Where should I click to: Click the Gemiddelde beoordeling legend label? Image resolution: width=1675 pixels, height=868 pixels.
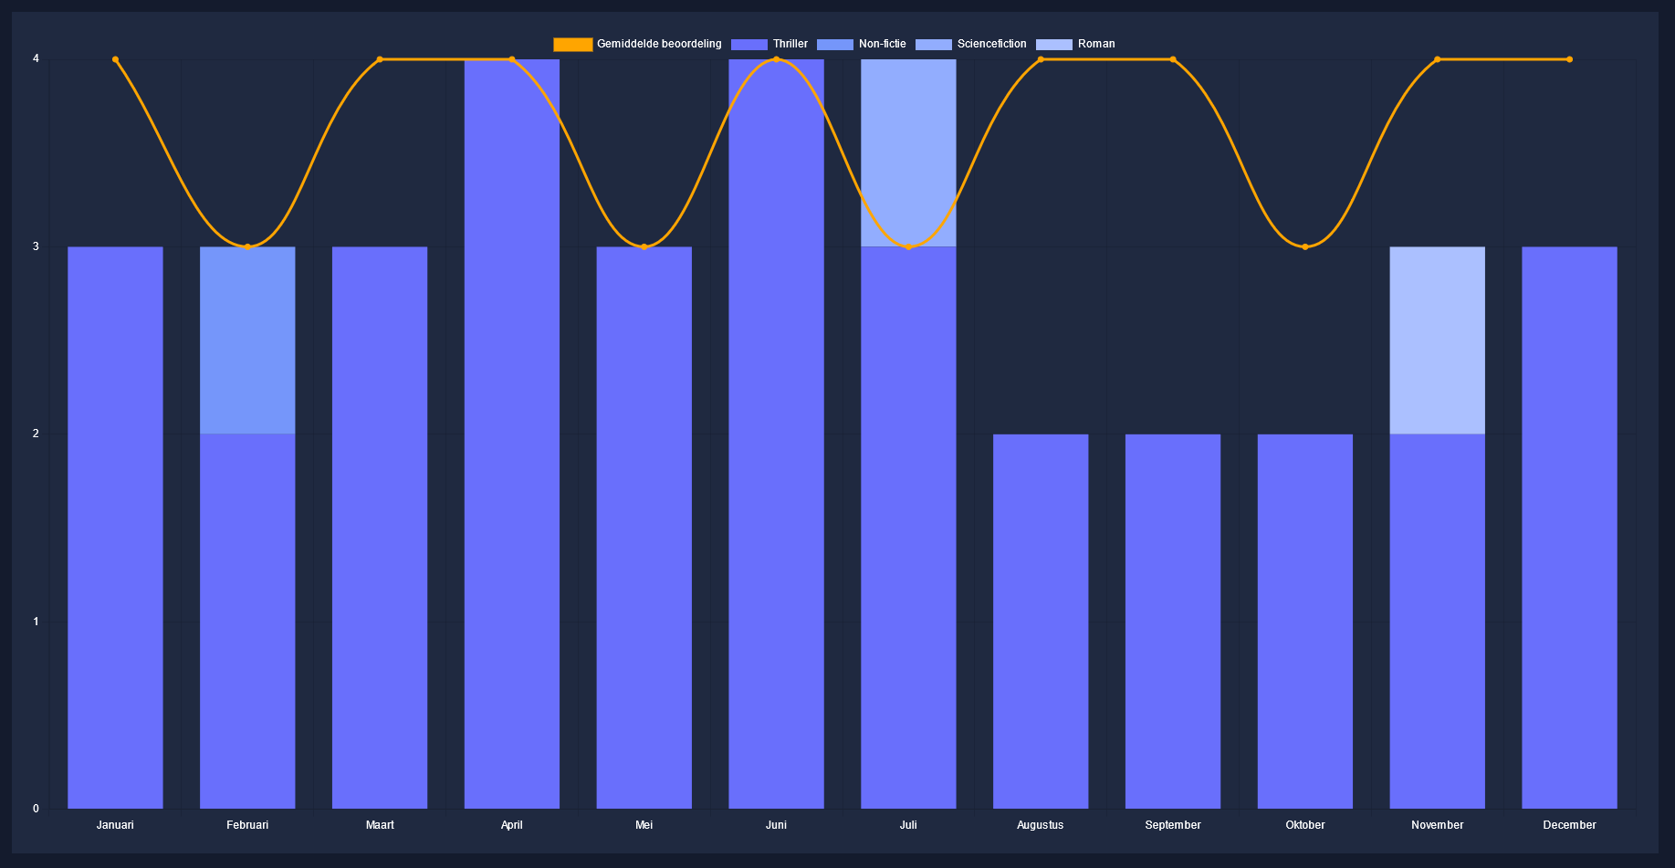pyautogui.click(x=659, y=44)
